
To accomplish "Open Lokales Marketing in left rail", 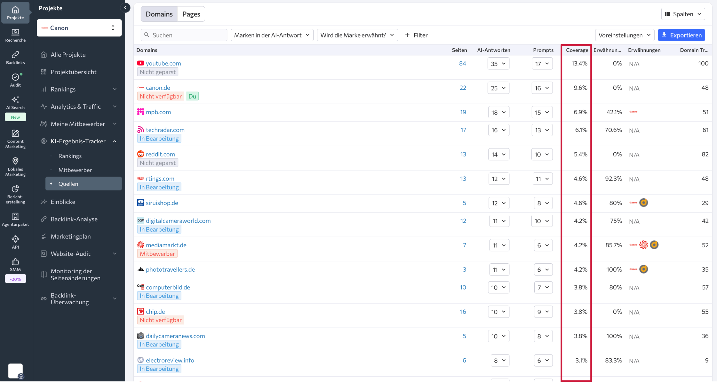I will (x=15, y=166).
